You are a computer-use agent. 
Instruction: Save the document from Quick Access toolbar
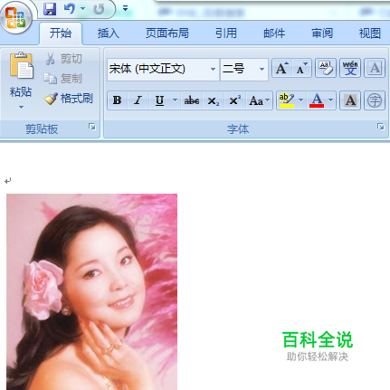50,9
